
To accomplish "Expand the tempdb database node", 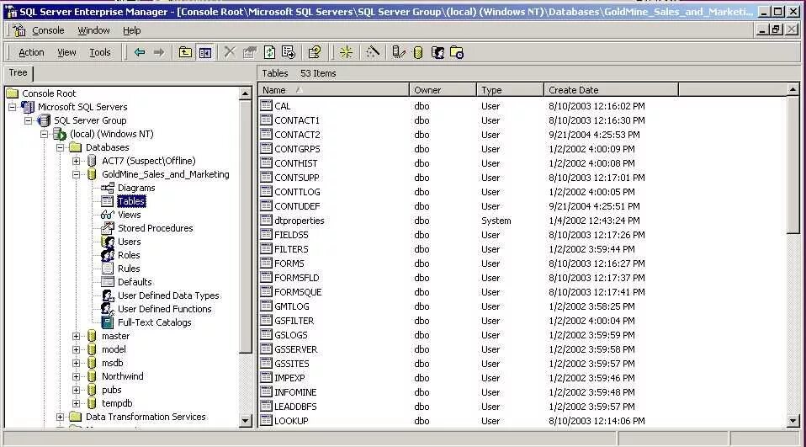I will coord(76,403).
